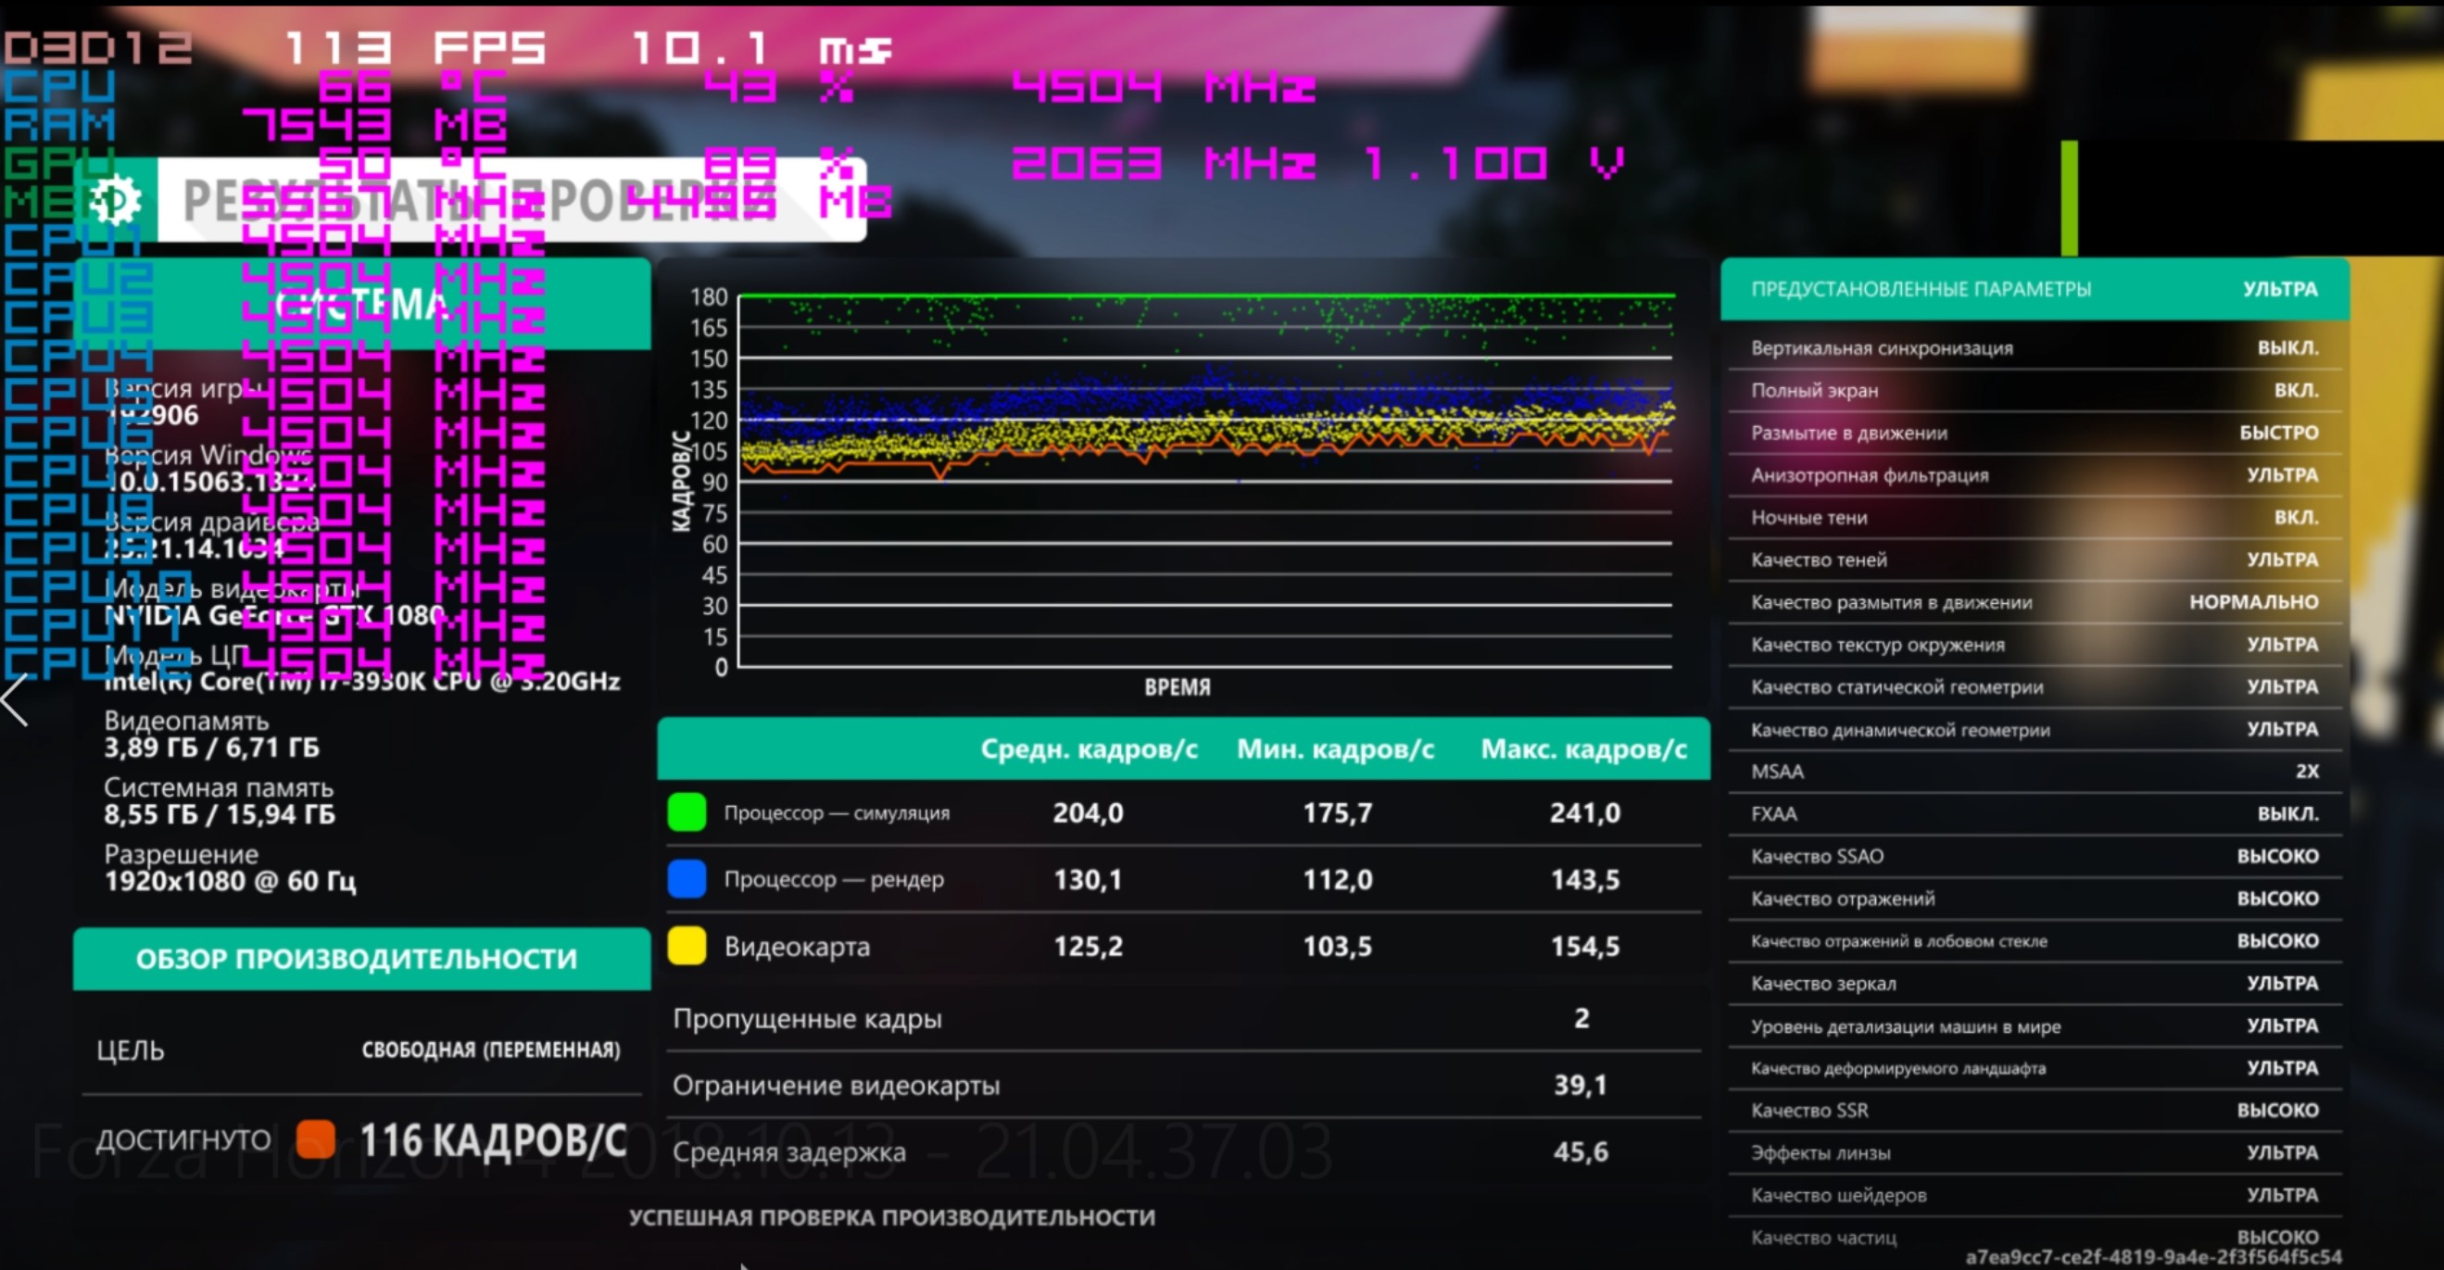The image size is (2444, 1270).
Task: Click blue swatch for Процессор — рендер
Action: click(x=686, y=879)
